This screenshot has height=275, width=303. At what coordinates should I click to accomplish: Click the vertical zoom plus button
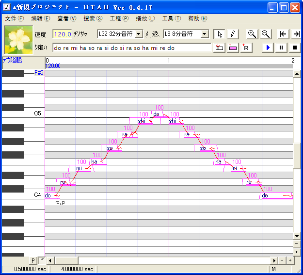(297, 252)
